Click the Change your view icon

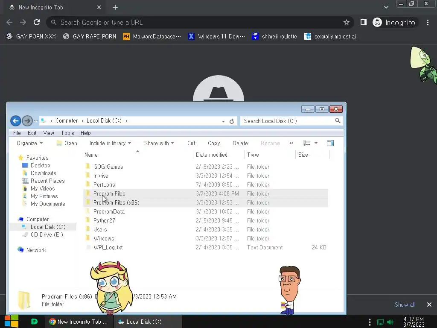click(306, 143)
